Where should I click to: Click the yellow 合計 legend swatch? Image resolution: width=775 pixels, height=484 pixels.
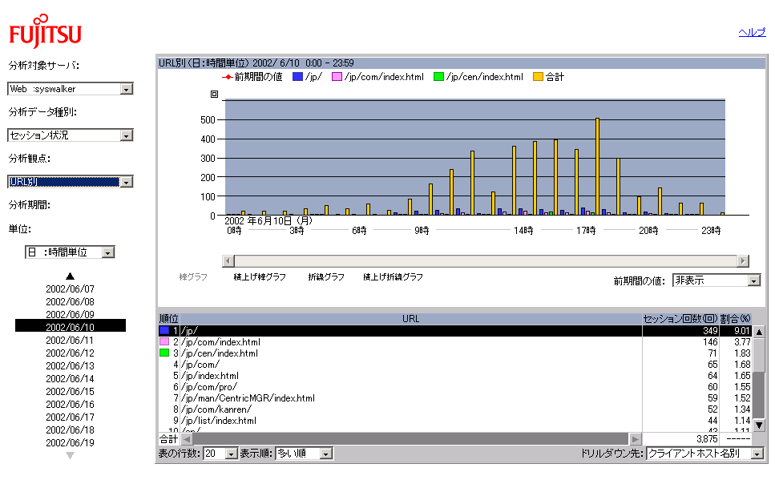coord(539,77)
